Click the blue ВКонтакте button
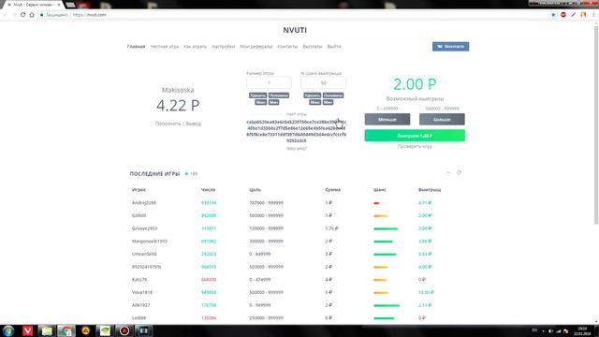 (450, 46)
